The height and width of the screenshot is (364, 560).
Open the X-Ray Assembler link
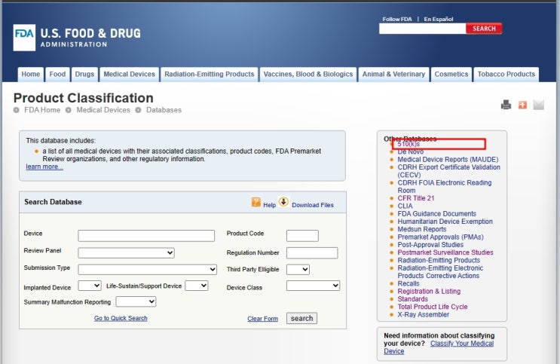424,315
